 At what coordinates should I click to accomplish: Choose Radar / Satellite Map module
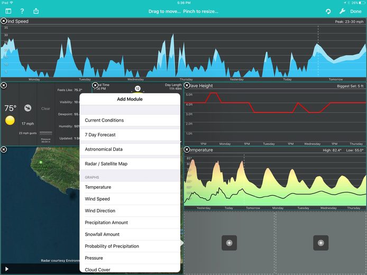pyautogui.click(x=130, y=164)
